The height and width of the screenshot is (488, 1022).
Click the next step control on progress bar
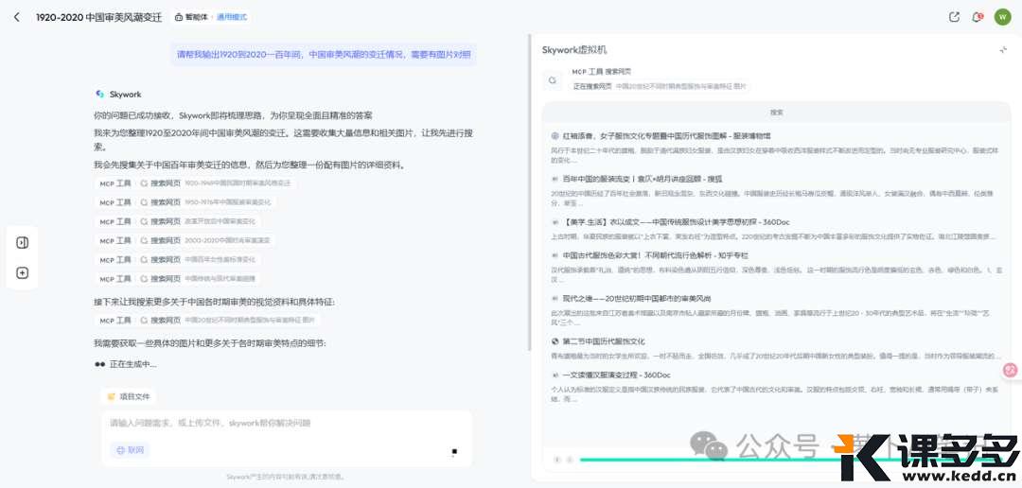570,460
